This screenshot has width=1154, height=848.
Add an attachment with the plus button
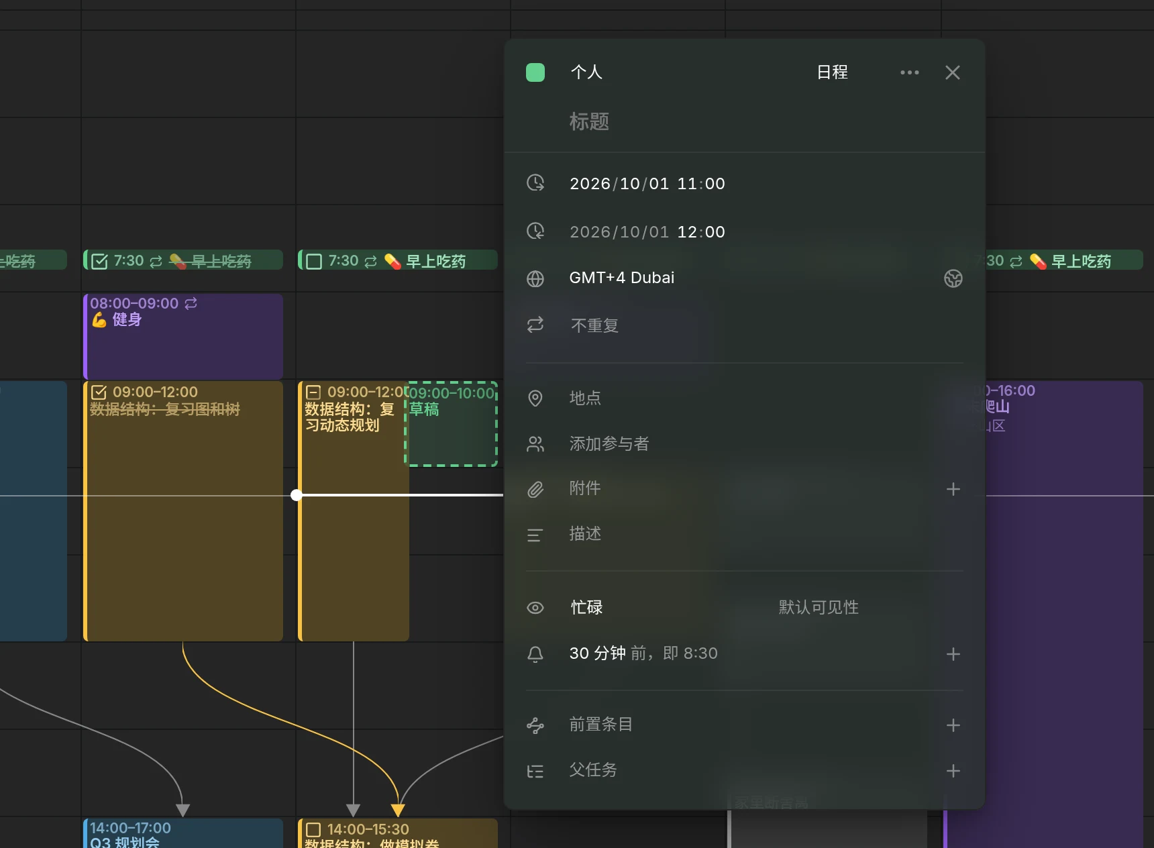953,490
